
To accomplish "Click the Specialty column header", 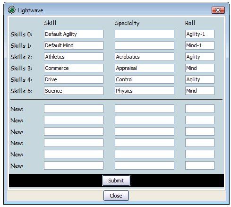I will (x=127, y=23).
